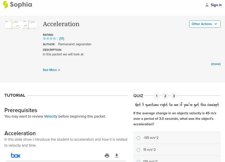Expand the description with (more)
The width and height of the screenshot is (225, 162).
tap(216, 64)
